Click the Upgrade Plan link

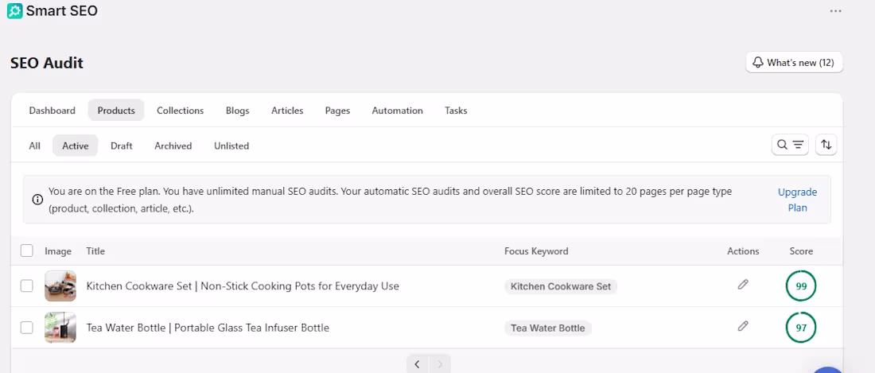797,200
